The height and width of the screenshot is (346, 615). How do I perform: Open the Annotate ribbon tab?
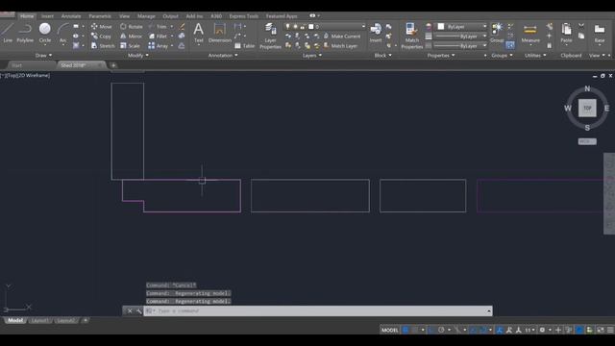71,16
